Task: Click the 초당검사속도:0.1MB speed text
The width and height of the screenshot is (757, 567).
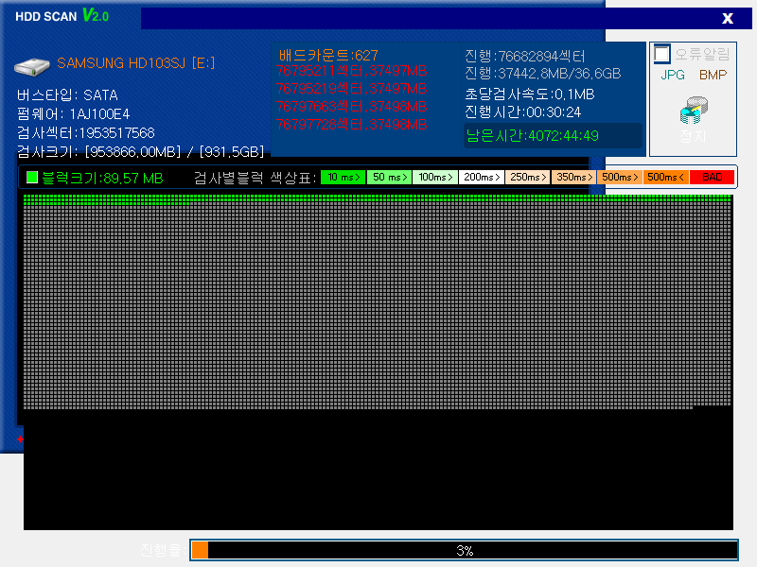Action: pyautogui.click(x=530, y=94)
